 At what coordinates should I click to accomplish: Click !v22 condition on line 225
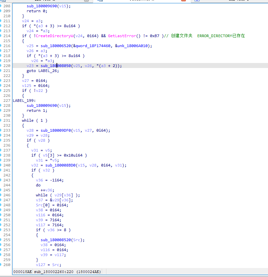38,91
